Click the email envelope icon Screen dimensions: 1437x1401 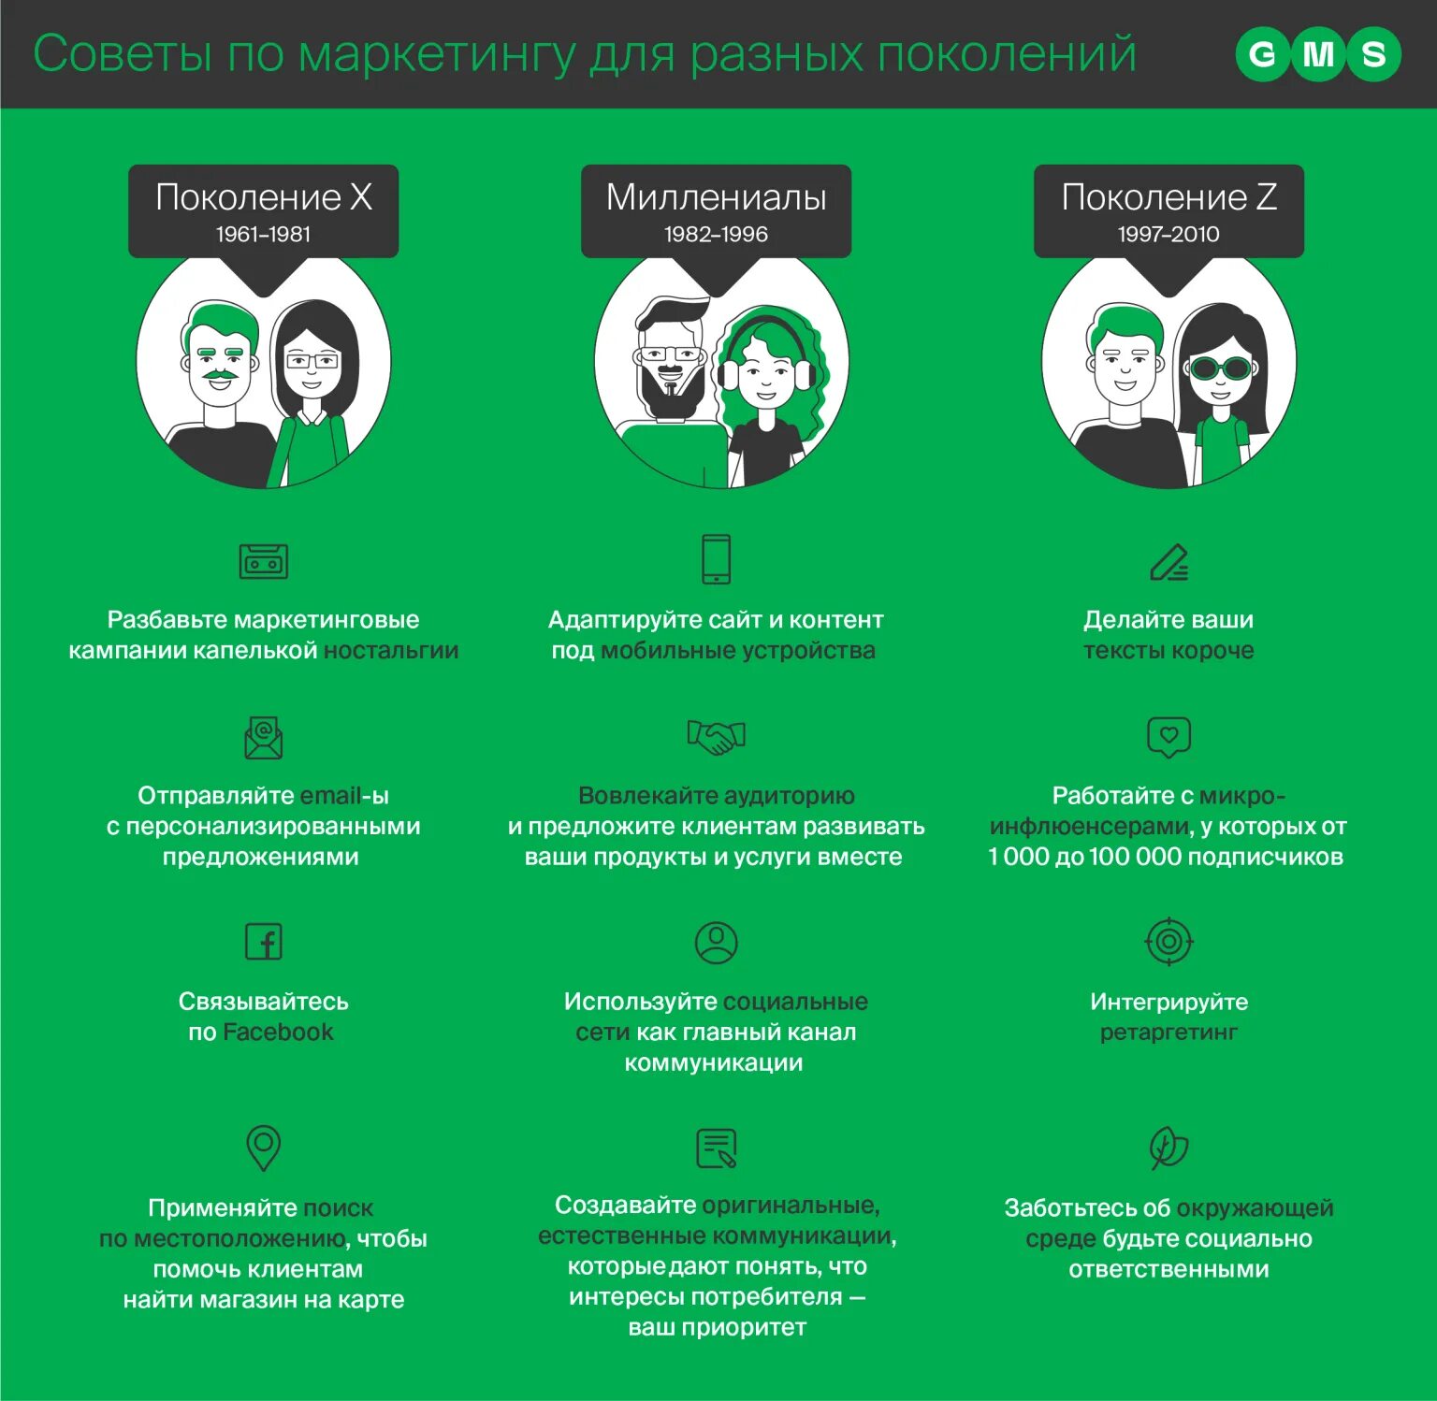click(x=264, y=737)
